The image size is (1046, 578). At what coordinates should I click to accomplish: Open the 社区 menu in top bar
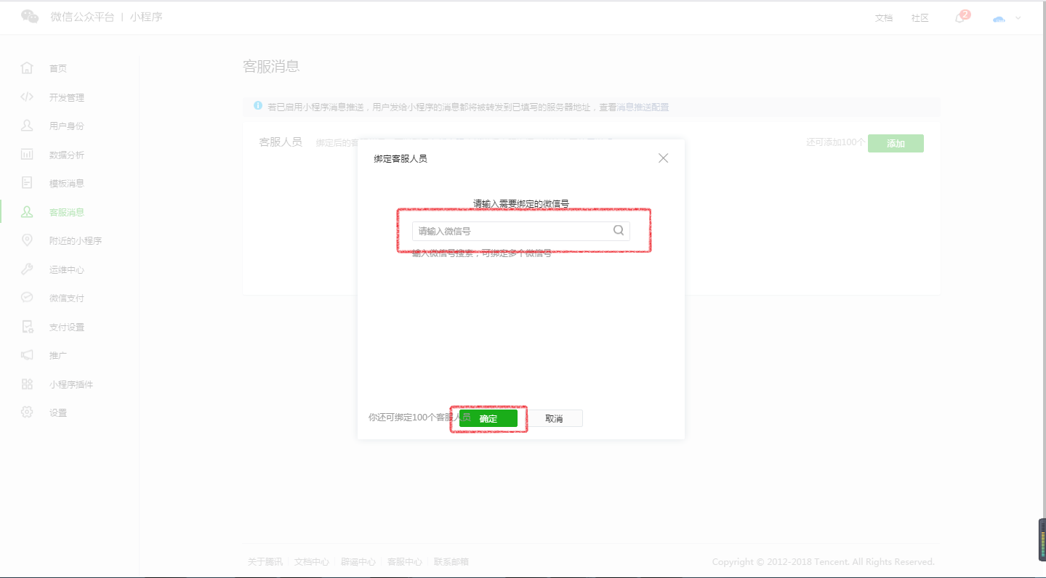click(919, 17)
